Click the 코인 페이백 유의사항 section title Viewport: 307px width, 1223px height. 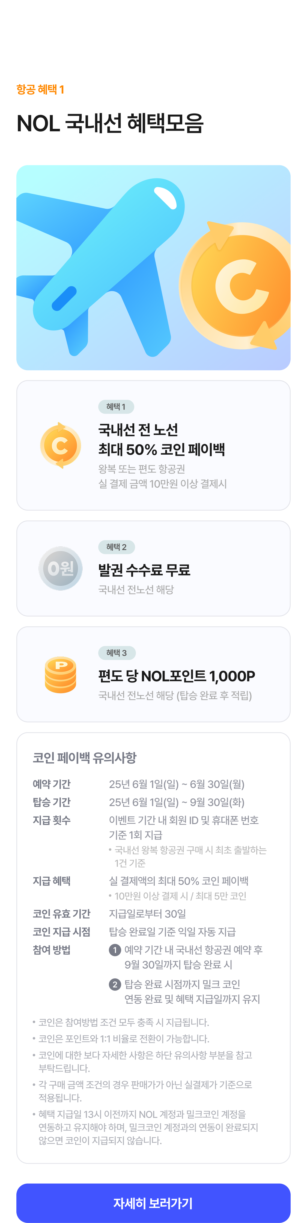pos(84,758)
